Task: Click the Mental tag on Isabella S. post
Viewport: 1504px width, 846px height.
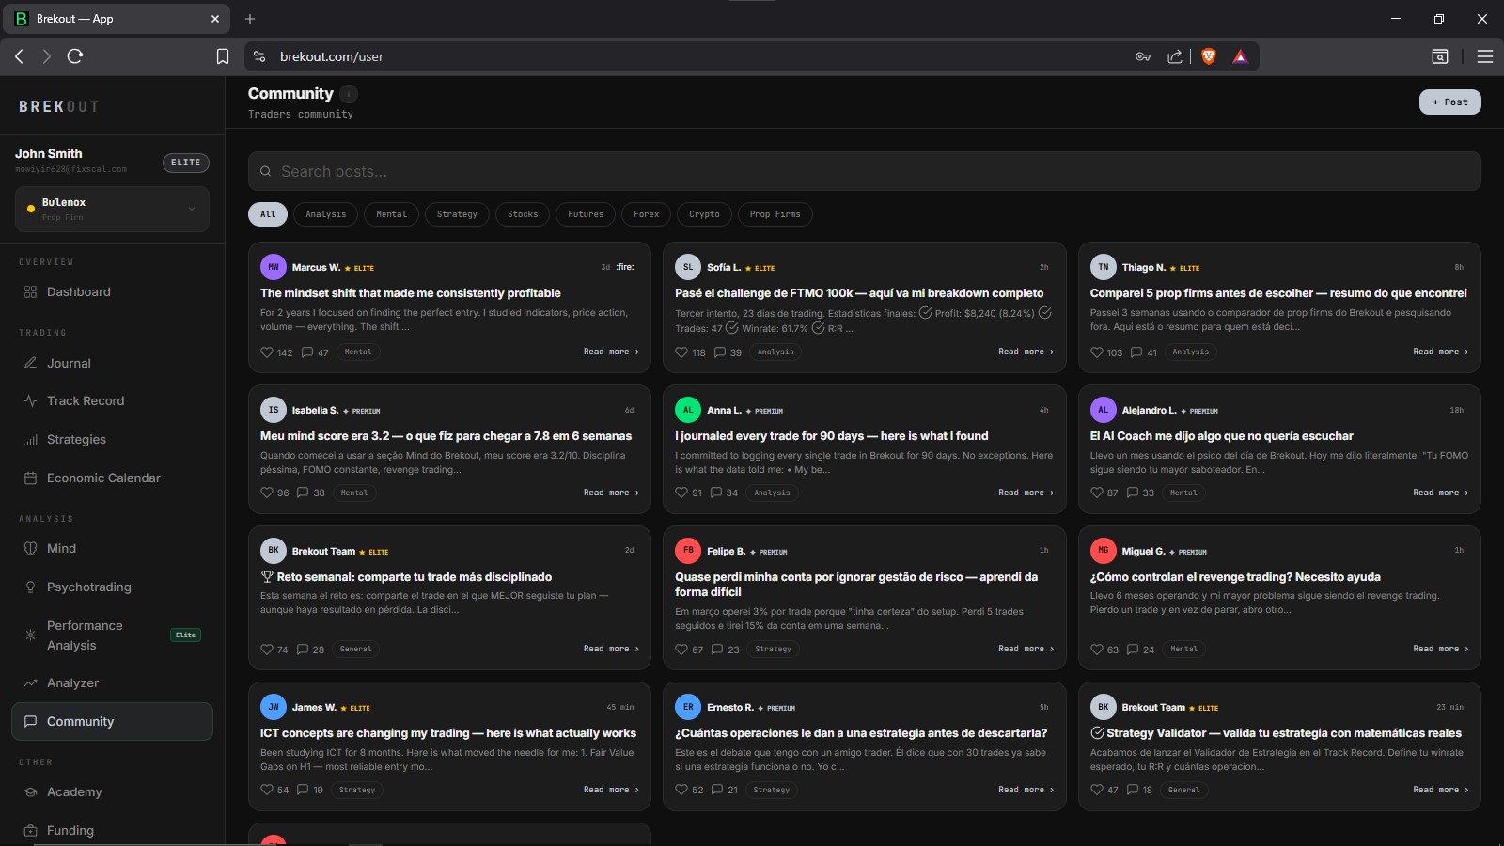Action: 354,493
